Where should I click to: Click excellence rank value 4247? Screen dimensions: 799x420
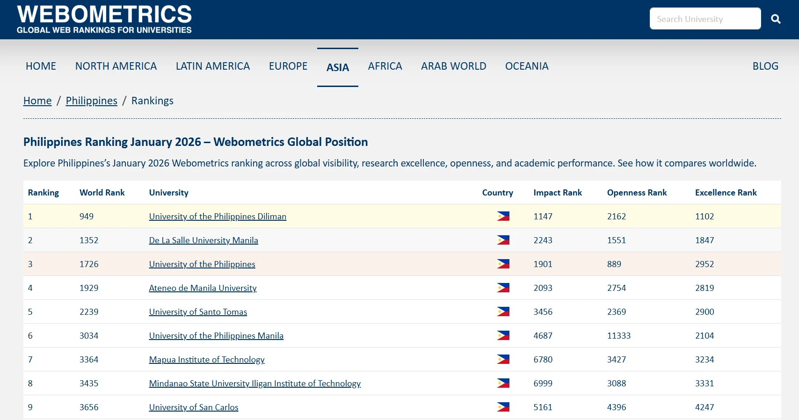[705, 407]
